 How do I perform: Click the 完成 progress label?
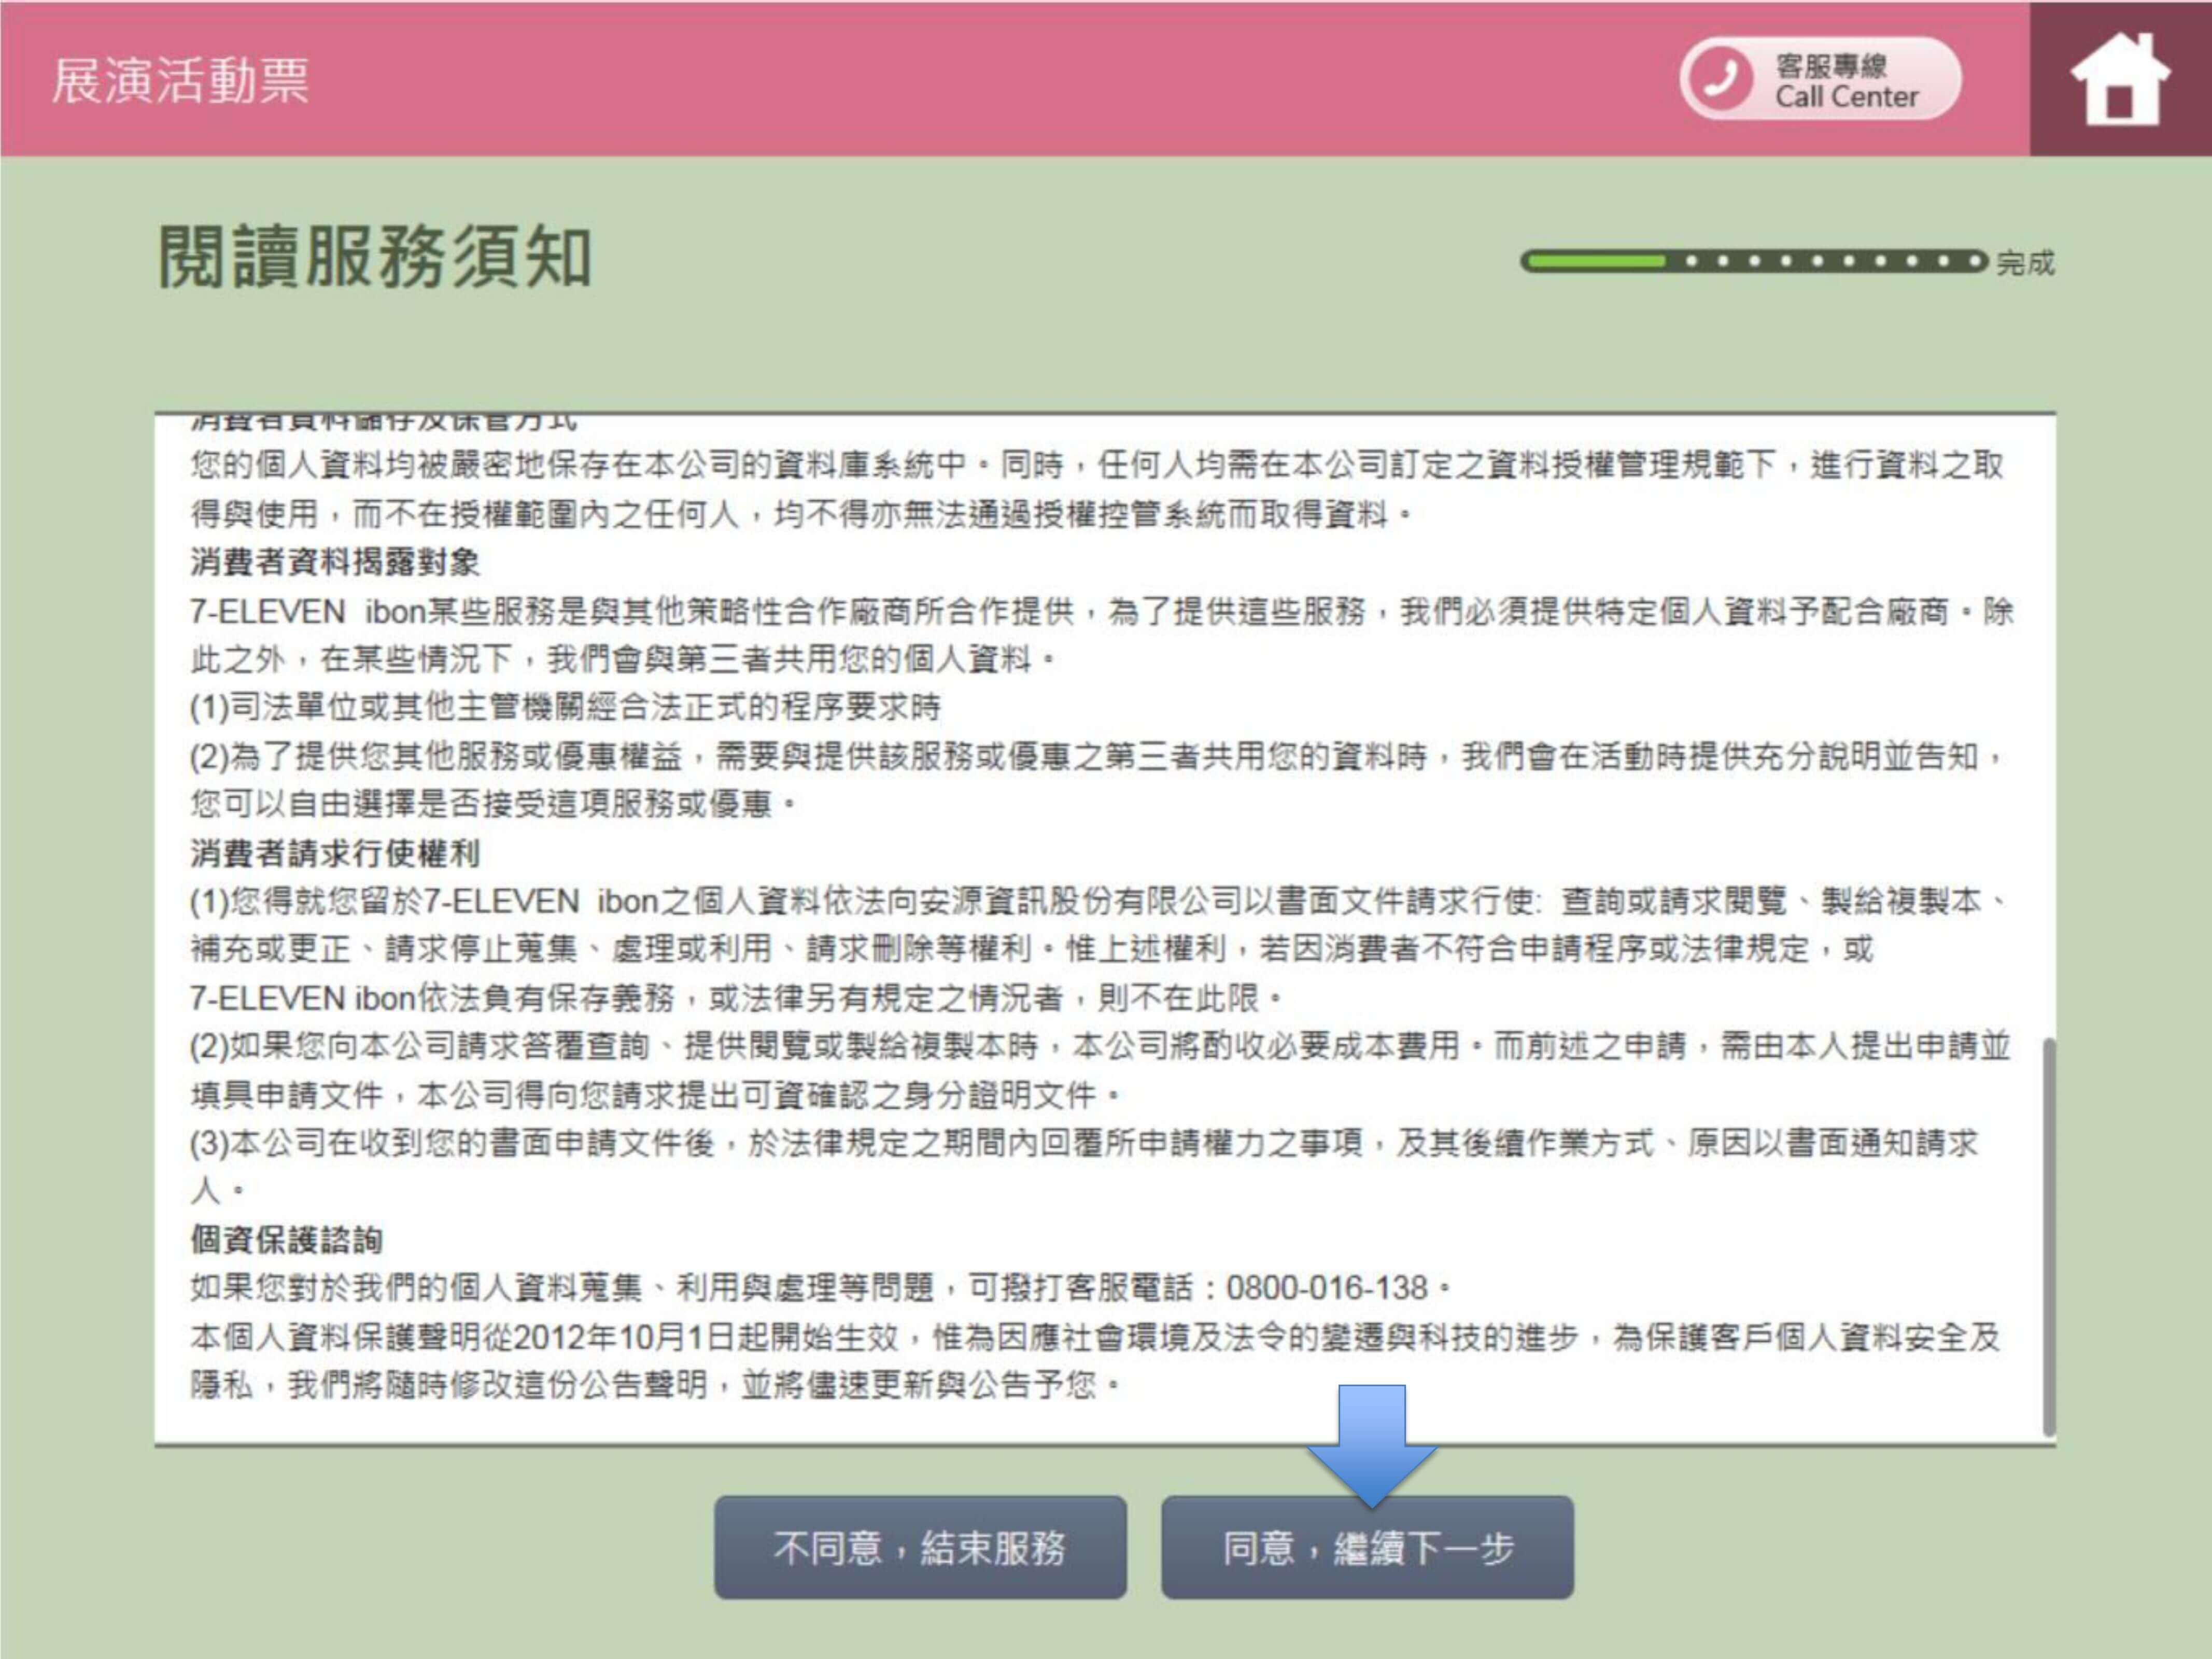click(2025, 263)
